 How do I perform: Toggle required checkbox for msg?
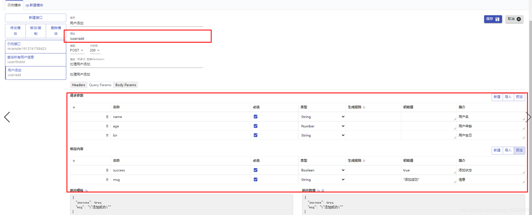pos(255,180)
